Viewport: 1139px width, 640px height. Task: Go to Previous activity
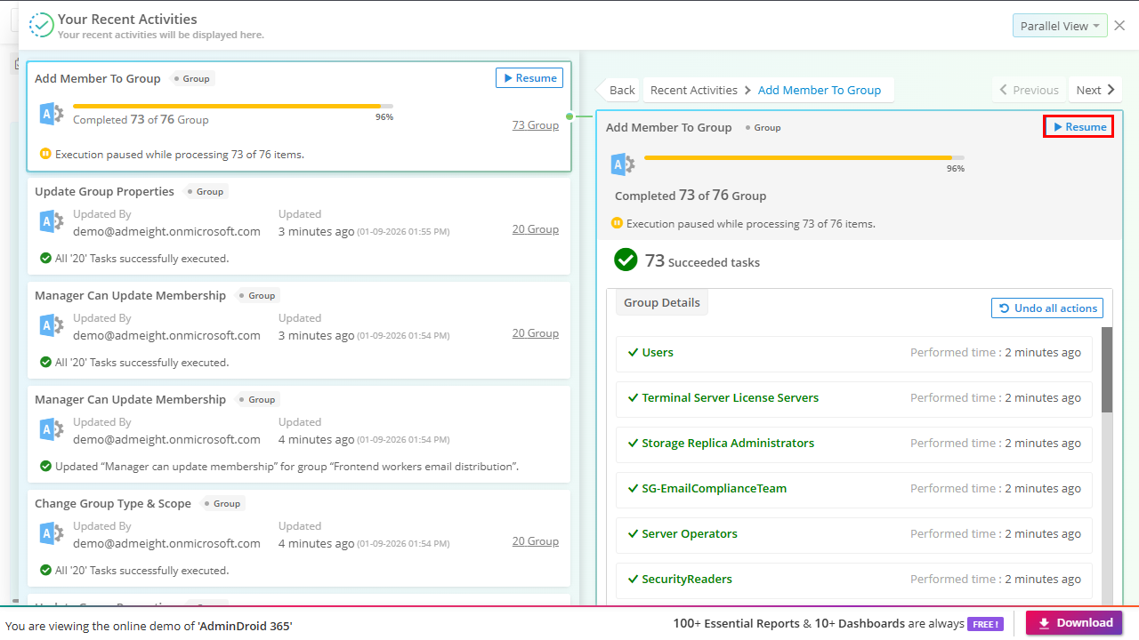click(1029, 90)
